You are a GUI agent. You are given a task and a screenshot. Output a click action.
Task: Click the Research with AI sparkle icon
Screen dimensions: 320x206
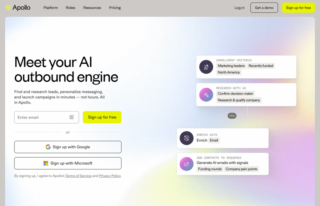coord(206,95)
